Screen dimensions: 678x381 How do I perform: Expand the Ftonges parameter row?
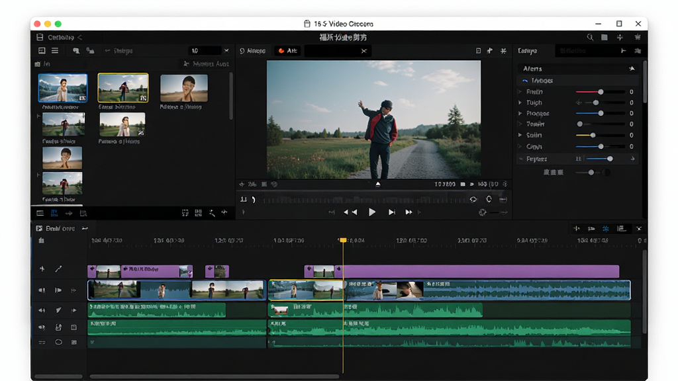tap(520, 113)
